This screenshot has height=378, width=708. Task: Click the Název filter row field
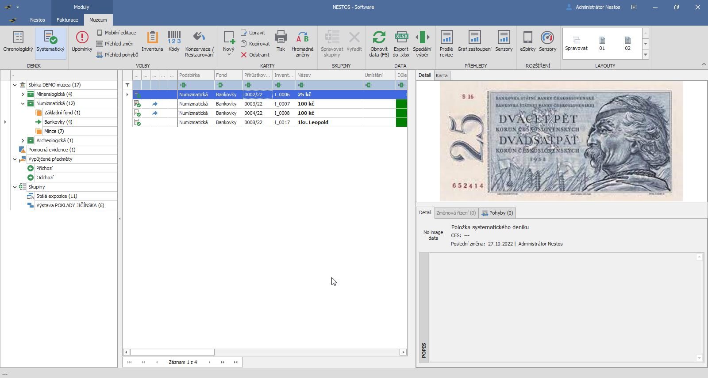tap(329, 85)
